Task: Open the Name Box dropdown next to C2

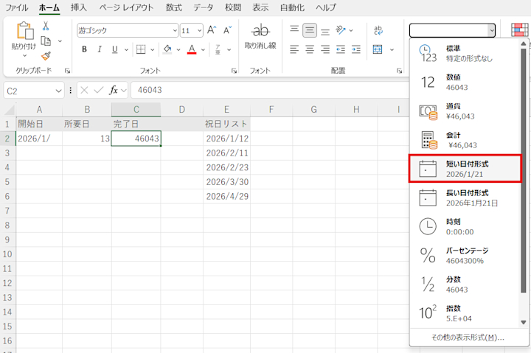Action: [58, 91]
